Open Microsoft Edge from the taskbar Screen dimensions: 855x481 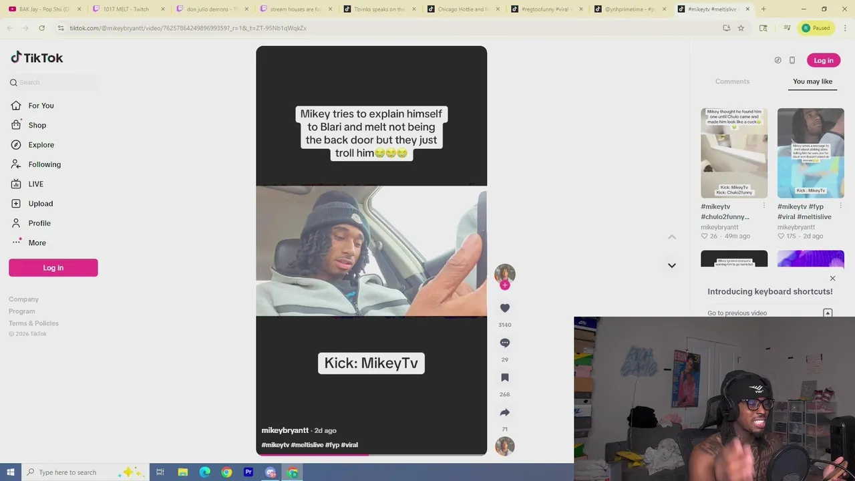(205, 472)
